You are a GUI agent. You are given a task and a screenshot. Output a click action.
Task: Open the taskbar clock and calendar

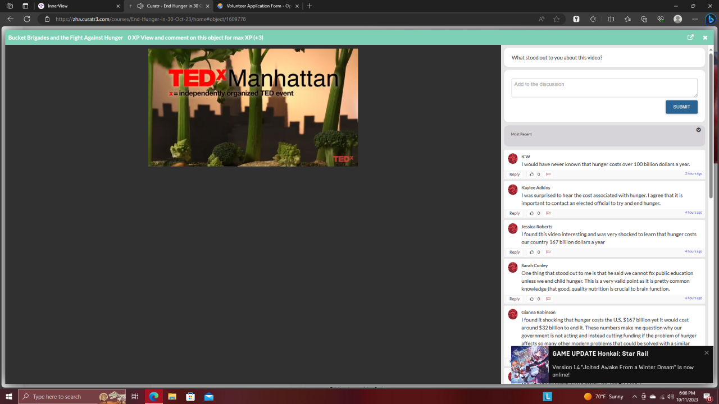(687, 397)
